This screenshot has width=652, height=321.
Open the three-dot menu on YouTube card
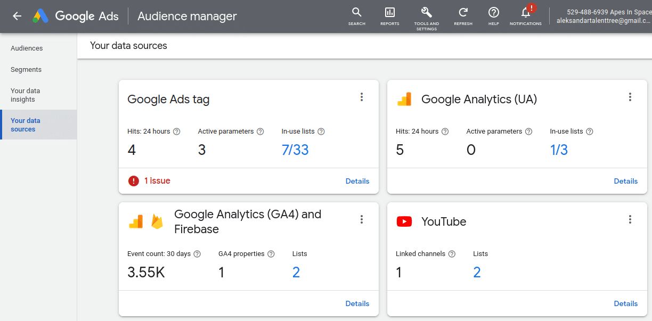pos(630,219)
